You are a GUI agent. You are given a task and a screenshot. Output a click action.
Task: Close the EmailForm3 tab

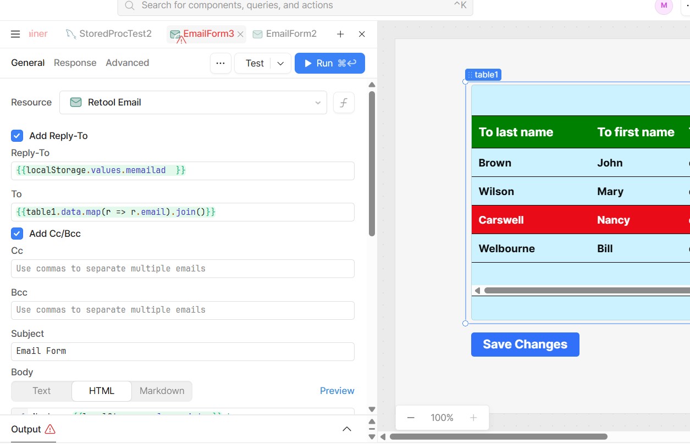click(240, 34)
